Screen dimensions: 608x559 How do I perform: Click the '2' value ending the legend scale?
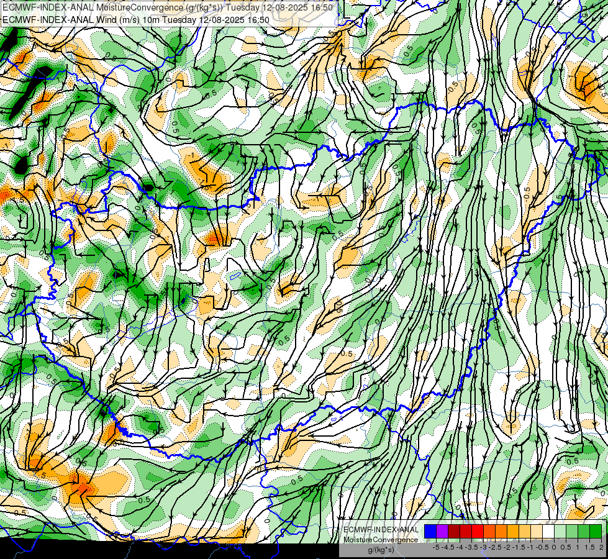tap(601, 547)
